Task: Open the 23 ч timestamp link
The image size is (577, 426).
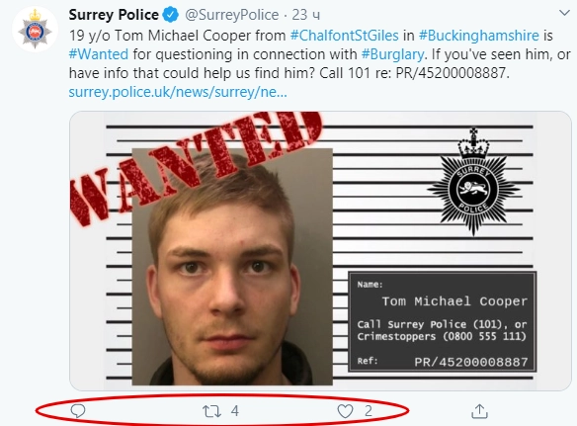Action: click(x=306, y=15)
